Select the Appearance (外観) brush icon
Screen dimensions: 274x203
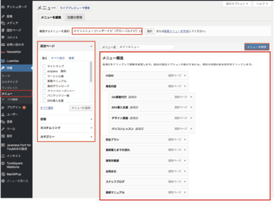point(3,68)
